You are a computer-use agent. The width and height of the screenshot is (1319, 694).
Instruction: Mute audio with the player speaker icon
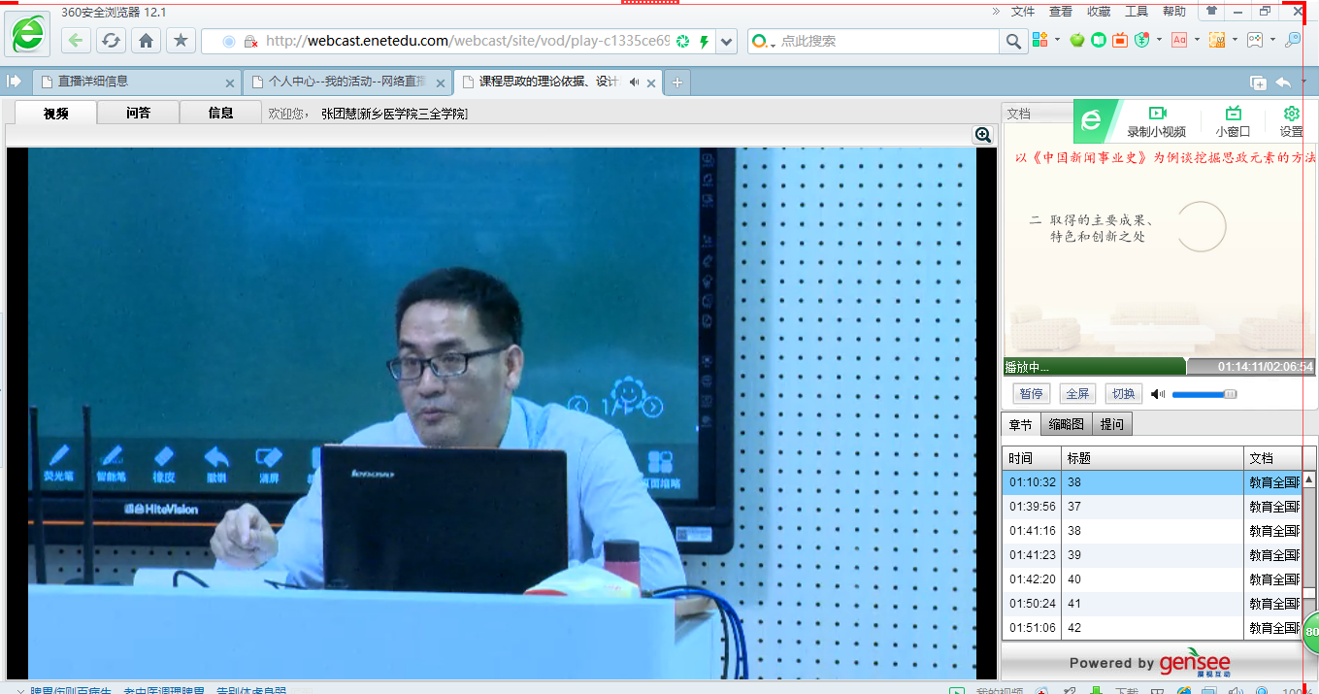[x=1158, y=394]
